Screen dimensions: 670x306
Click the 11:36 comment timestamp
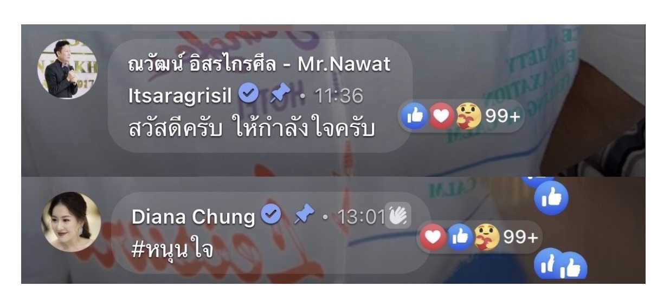pyautogui.click(x=339, y=96)
